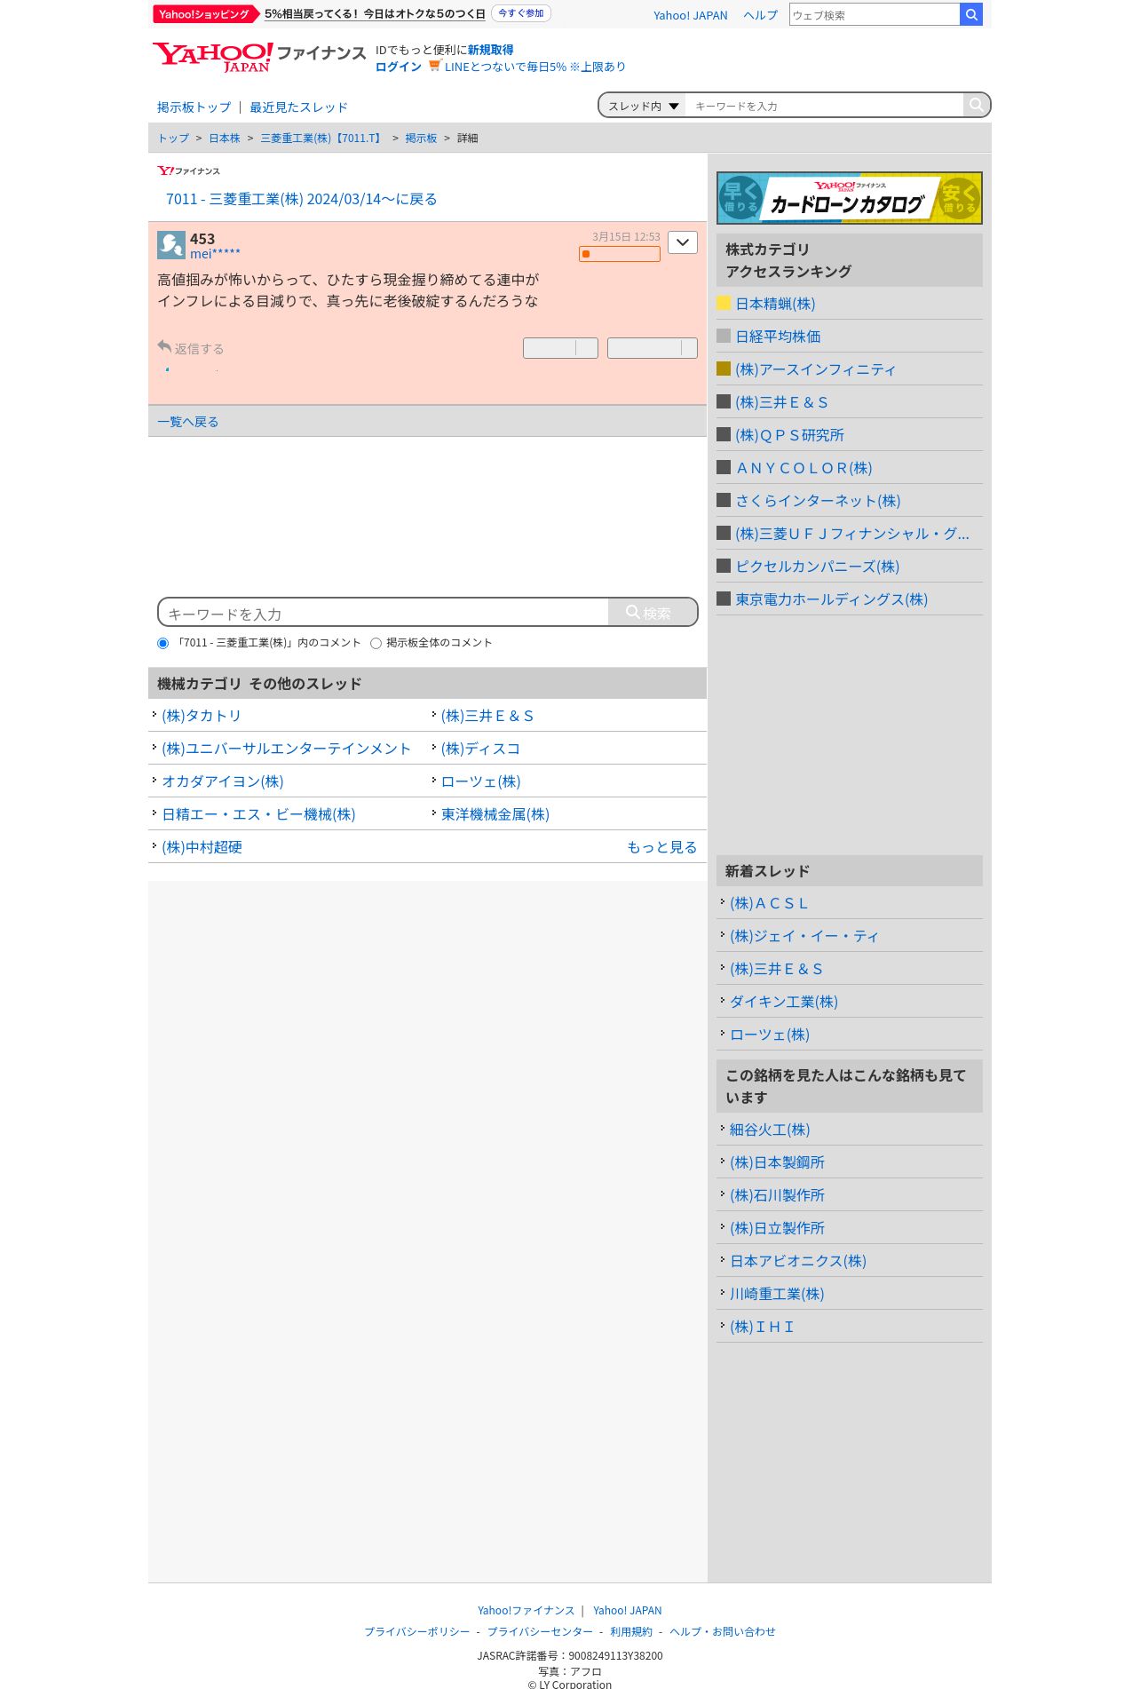Viewport: 1140px width, 1689px height.
Task: Open the プライバシーポリシー footer link
Action: [416, 1631]
